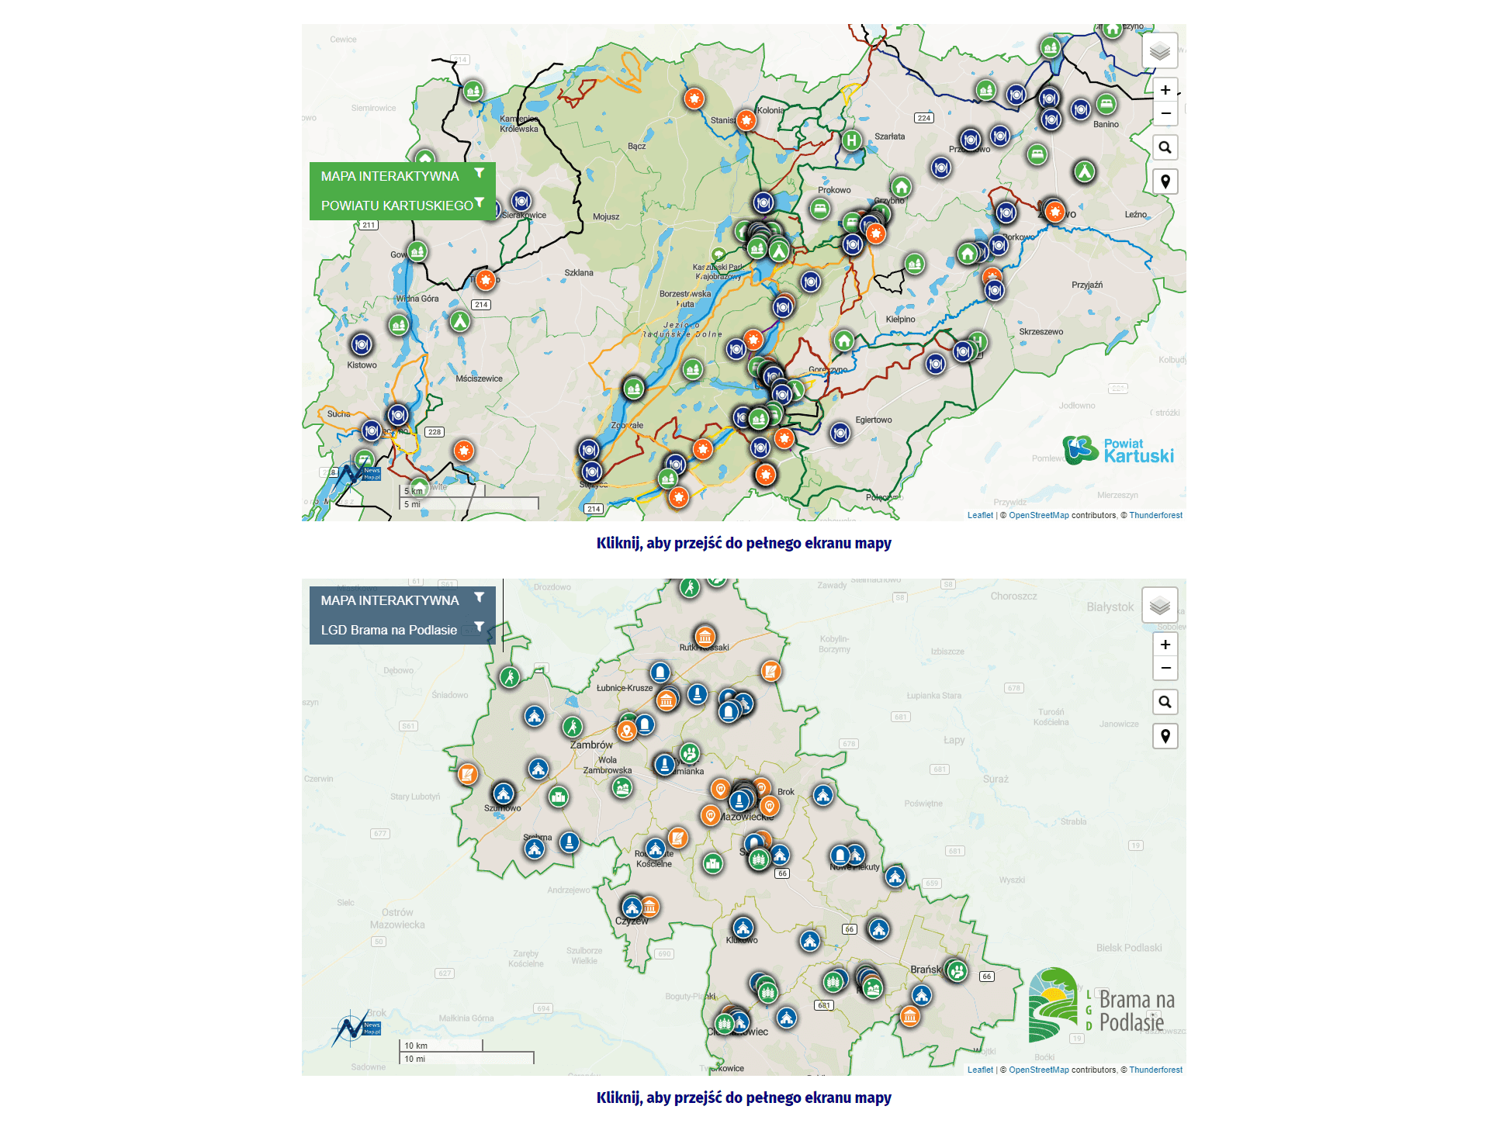Zoom in on the Brama na Podlasie map
Viewport: 1489px width, 1127px height.
[1165, 645]
